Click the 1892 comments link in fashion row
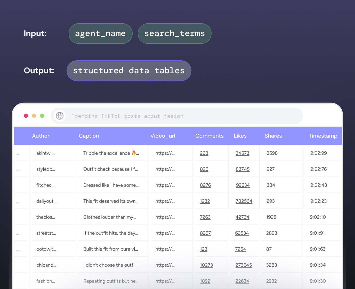The height and width of the screenshot is (289, 355). 205,281
